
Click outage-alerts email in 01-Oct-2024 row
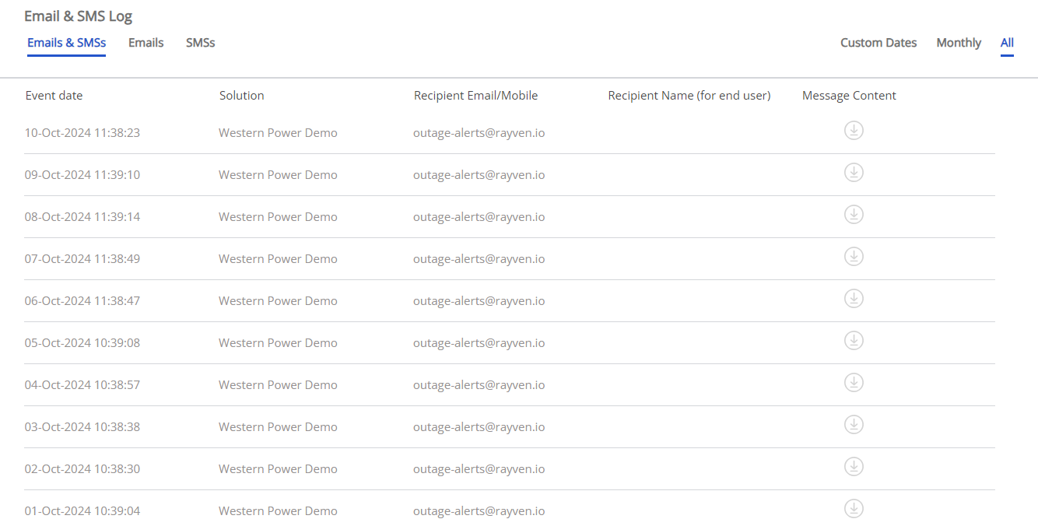click(479, 511)
